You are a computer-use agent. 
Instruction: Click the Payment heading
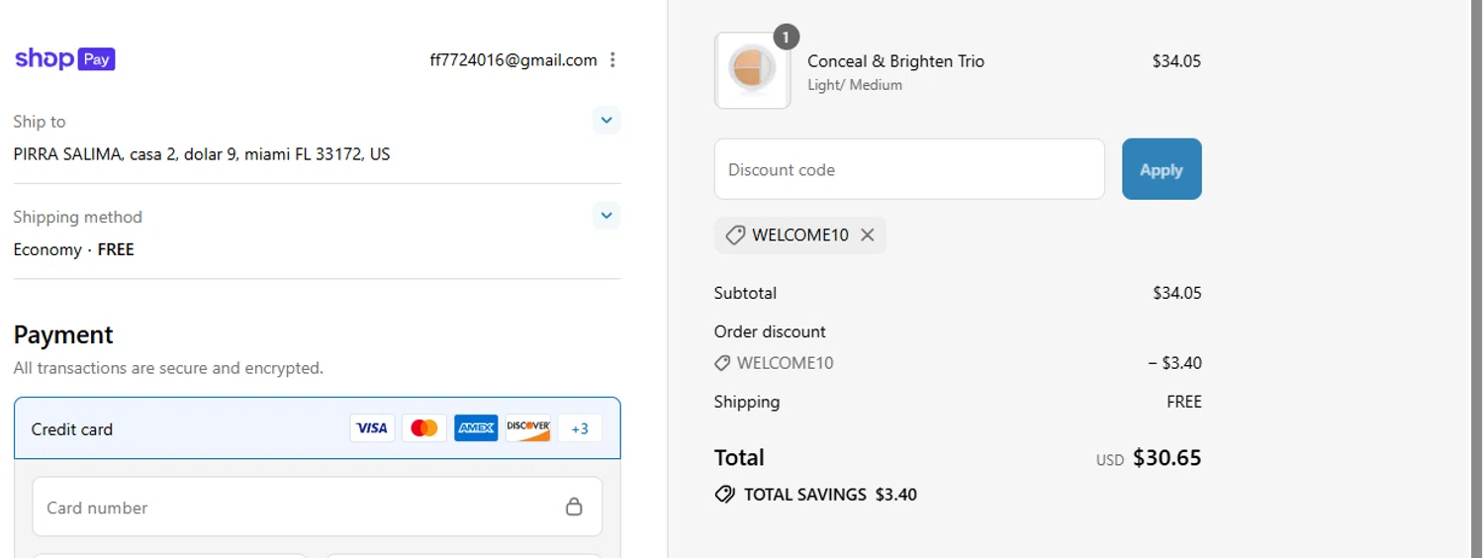[63, 334]
